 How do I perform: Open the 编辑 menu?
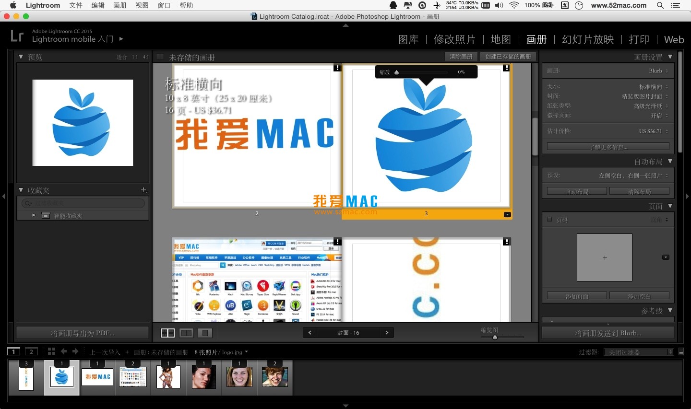98,5
